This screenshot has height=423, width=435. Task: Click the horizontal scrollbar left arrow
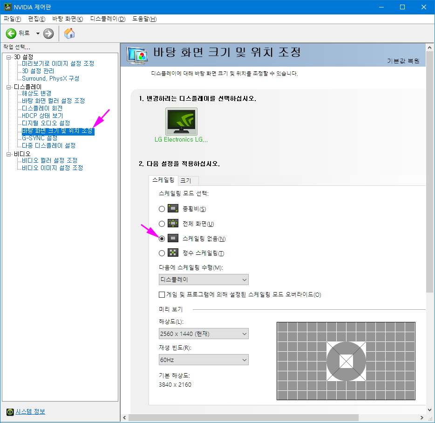124,418
